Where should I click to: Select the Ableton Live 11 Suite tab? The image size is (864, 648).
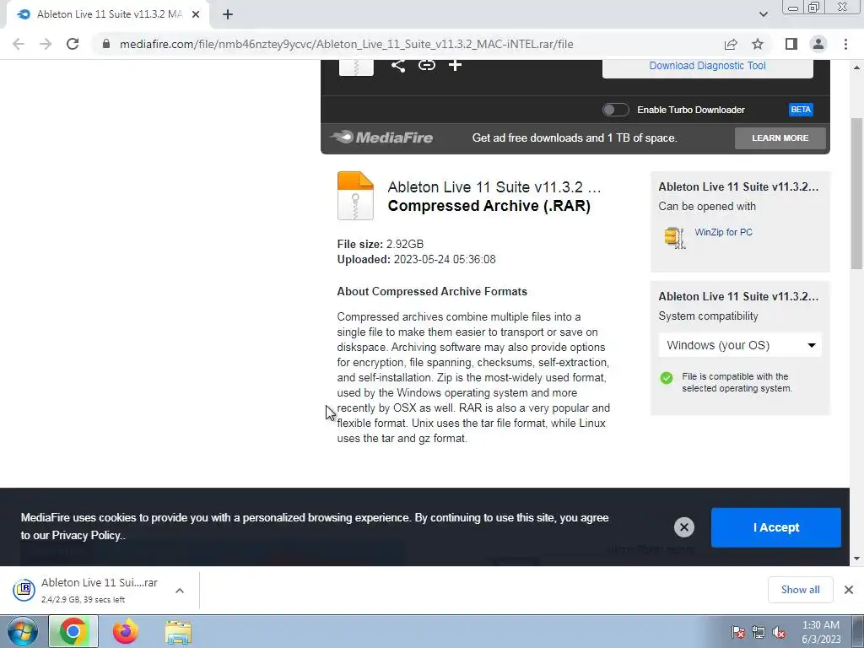pyautogui.click(x=109, y=14)
